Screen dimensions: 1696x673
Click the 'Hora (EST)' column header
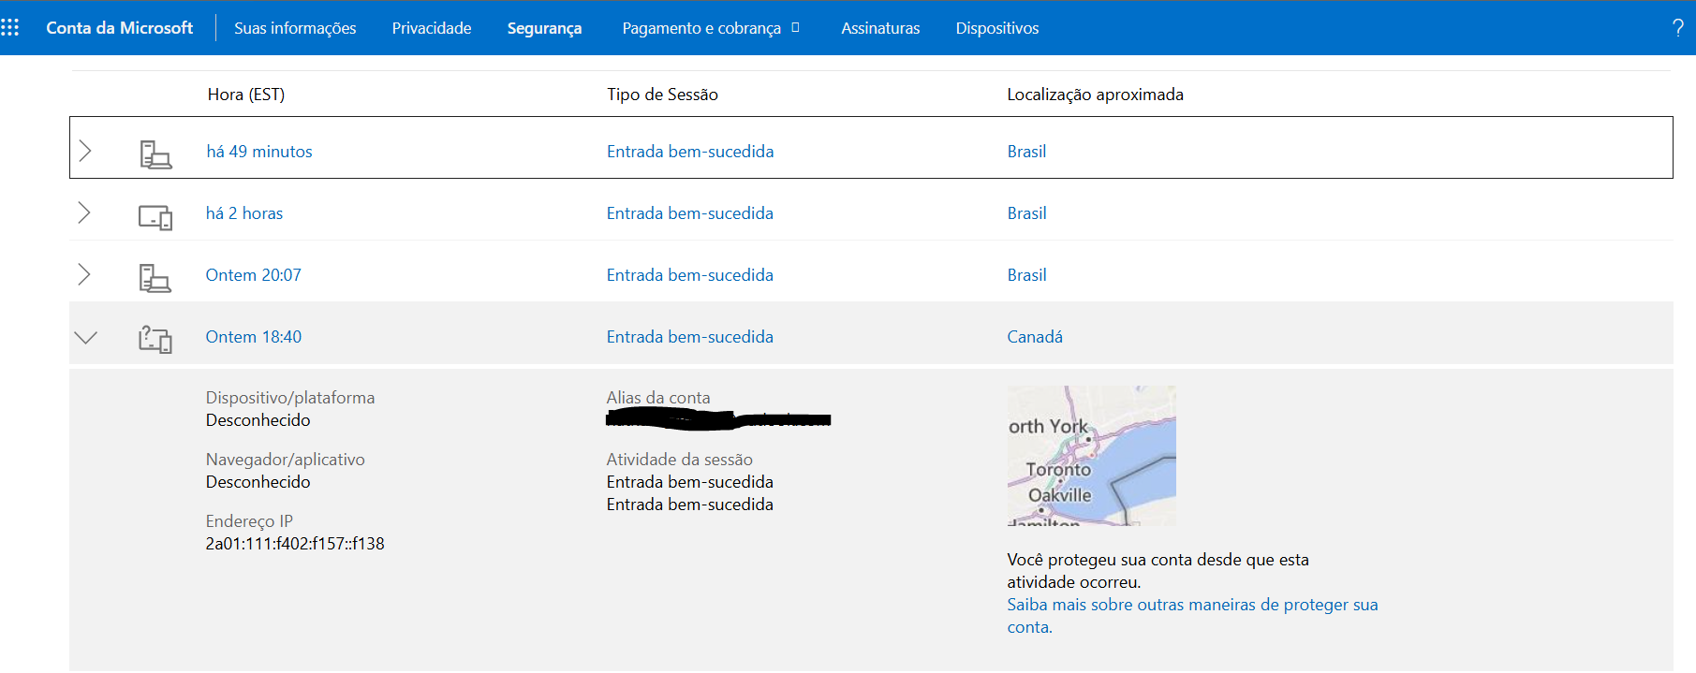pyautogui.click(x=246, y=95)
